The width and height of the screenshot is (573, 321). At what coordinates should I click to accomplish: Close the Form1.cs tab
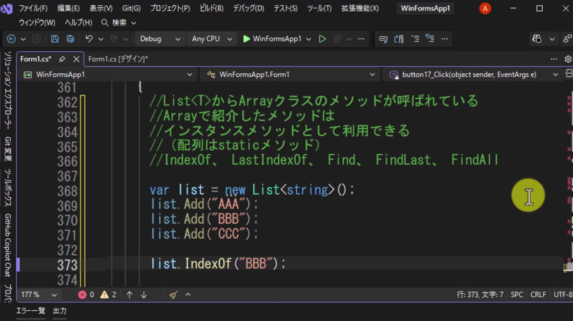(76, 59)
